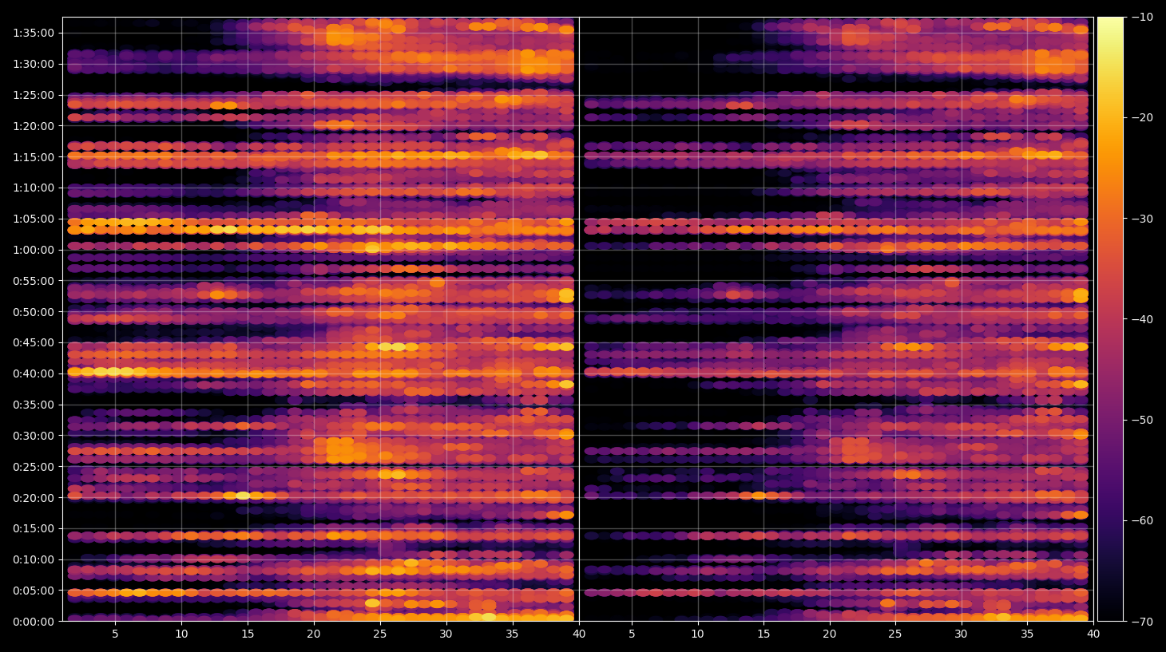Screen dimensions: 1166x652
Task: Select the 0:20:00 time axis label
Action: click(34, 498)
